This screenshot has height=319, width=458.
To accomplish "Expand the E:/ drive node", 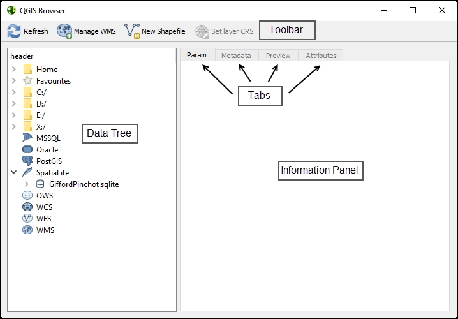I will coord(14,115).
